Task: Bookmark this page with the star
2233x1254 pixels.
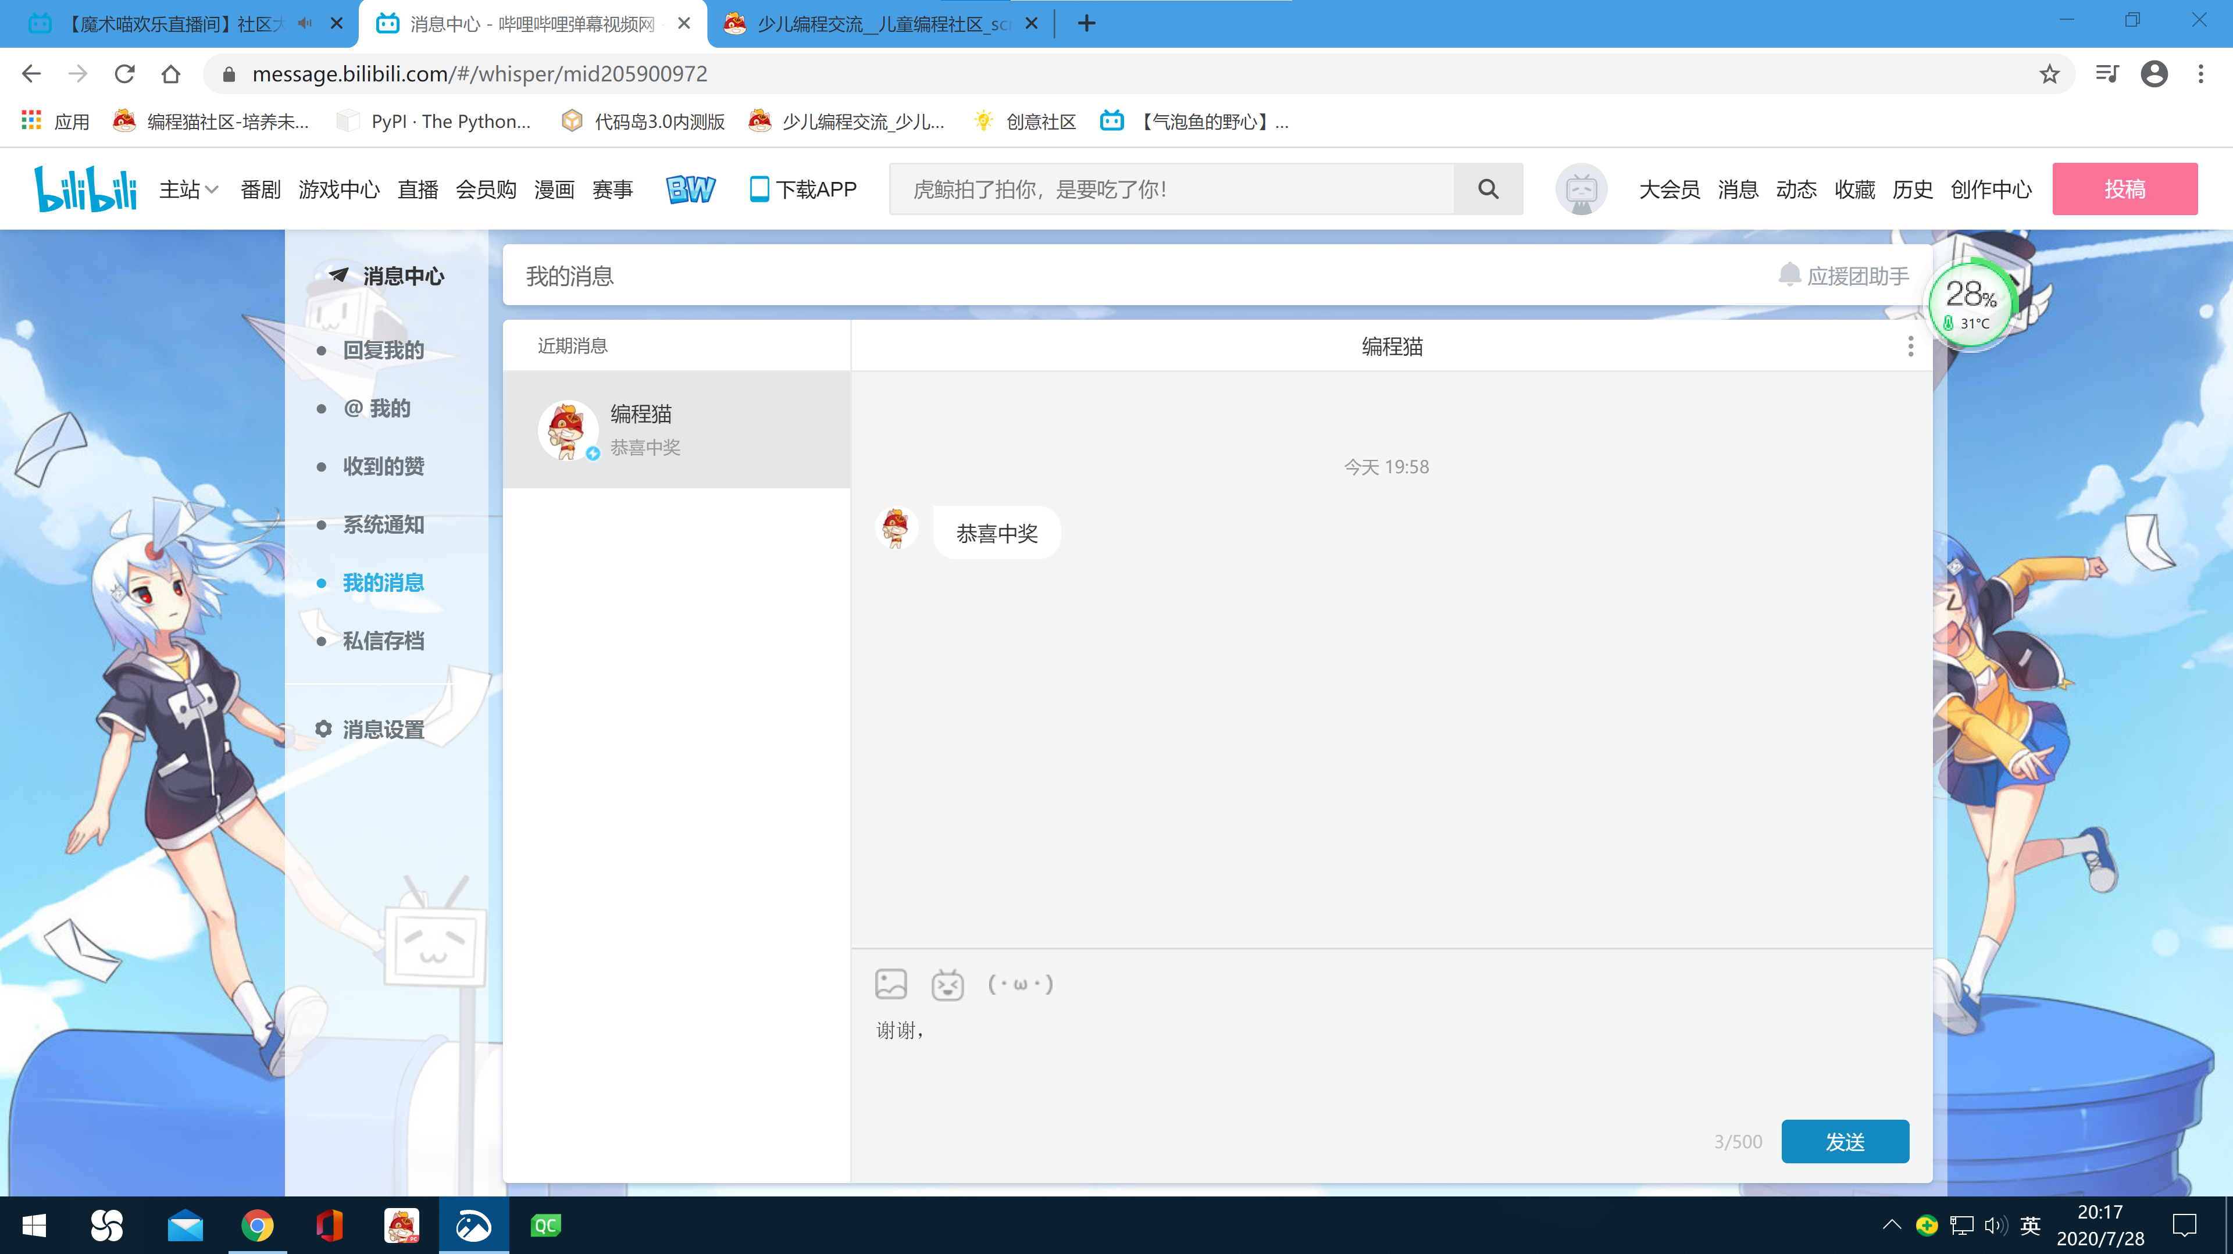Action: (x=2049, y=74)
